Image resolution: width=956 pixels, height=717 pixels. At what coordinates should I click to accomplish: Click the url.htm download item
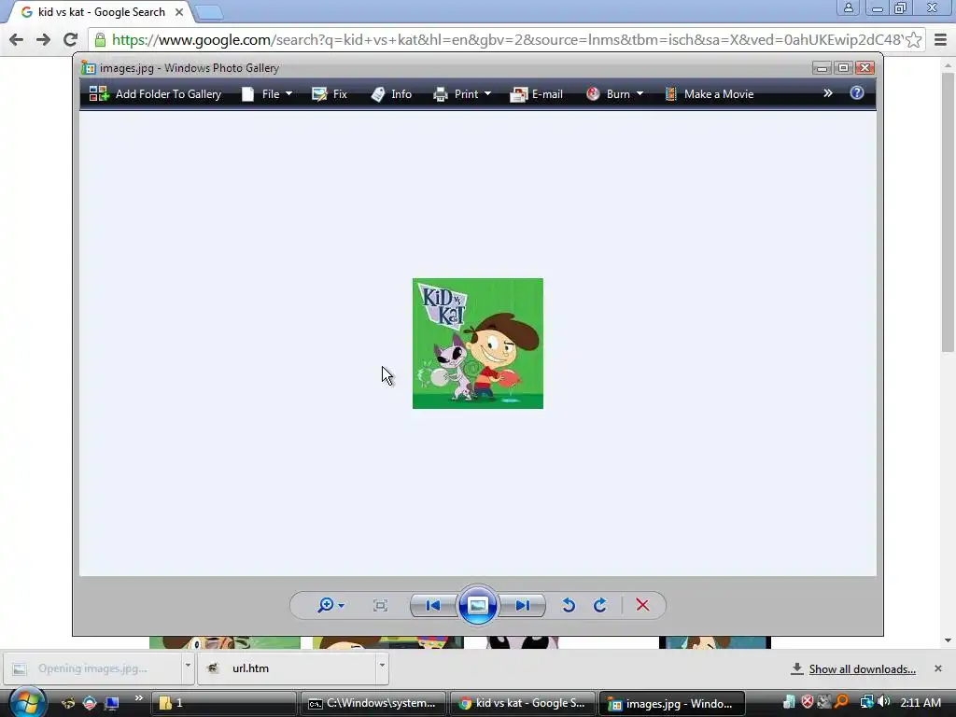[288, 668]
